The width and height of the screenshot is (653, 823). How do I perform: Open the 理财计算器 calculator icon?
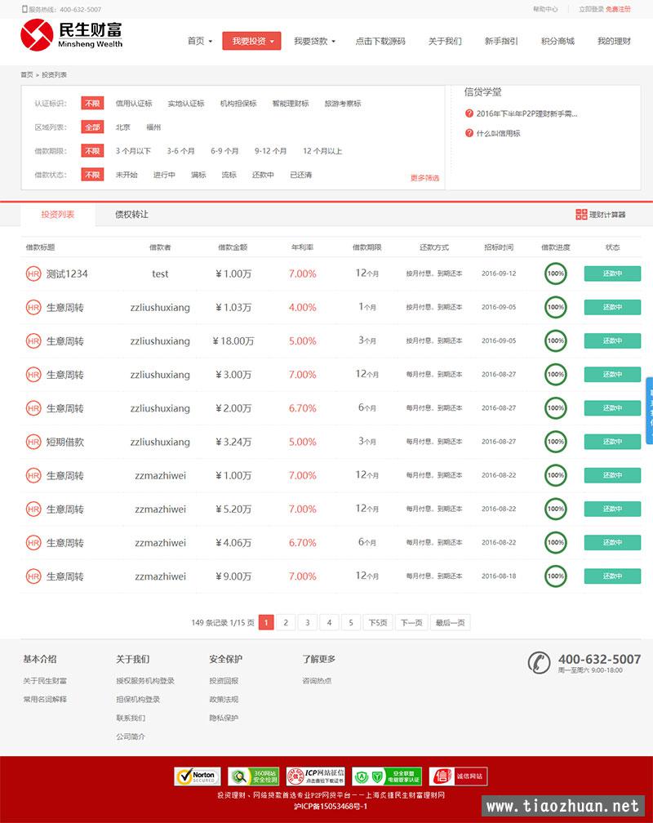point(581,214)
